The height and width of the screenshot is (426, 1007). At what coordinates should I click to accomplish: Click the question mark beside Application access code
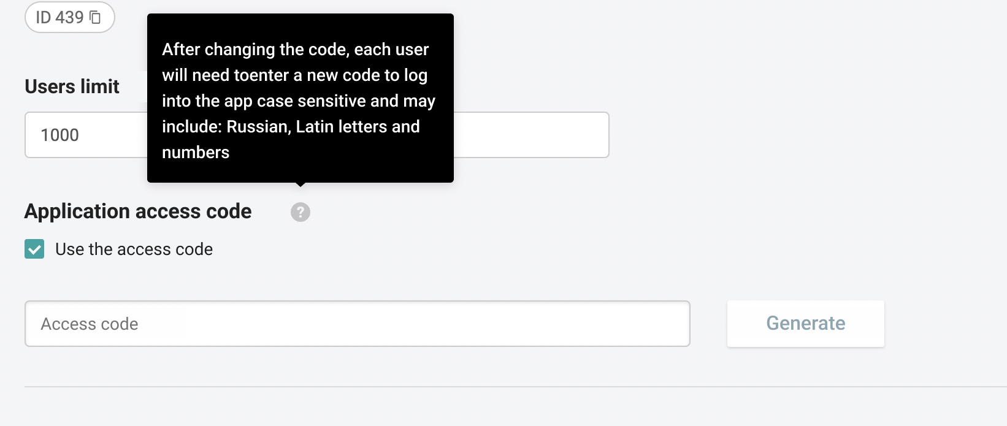(x=300, y=212)
